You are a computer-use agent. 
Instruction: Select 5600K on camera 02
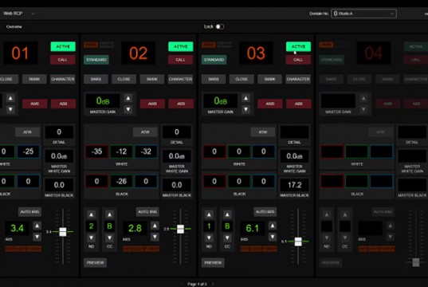click(x=152, y=79)
